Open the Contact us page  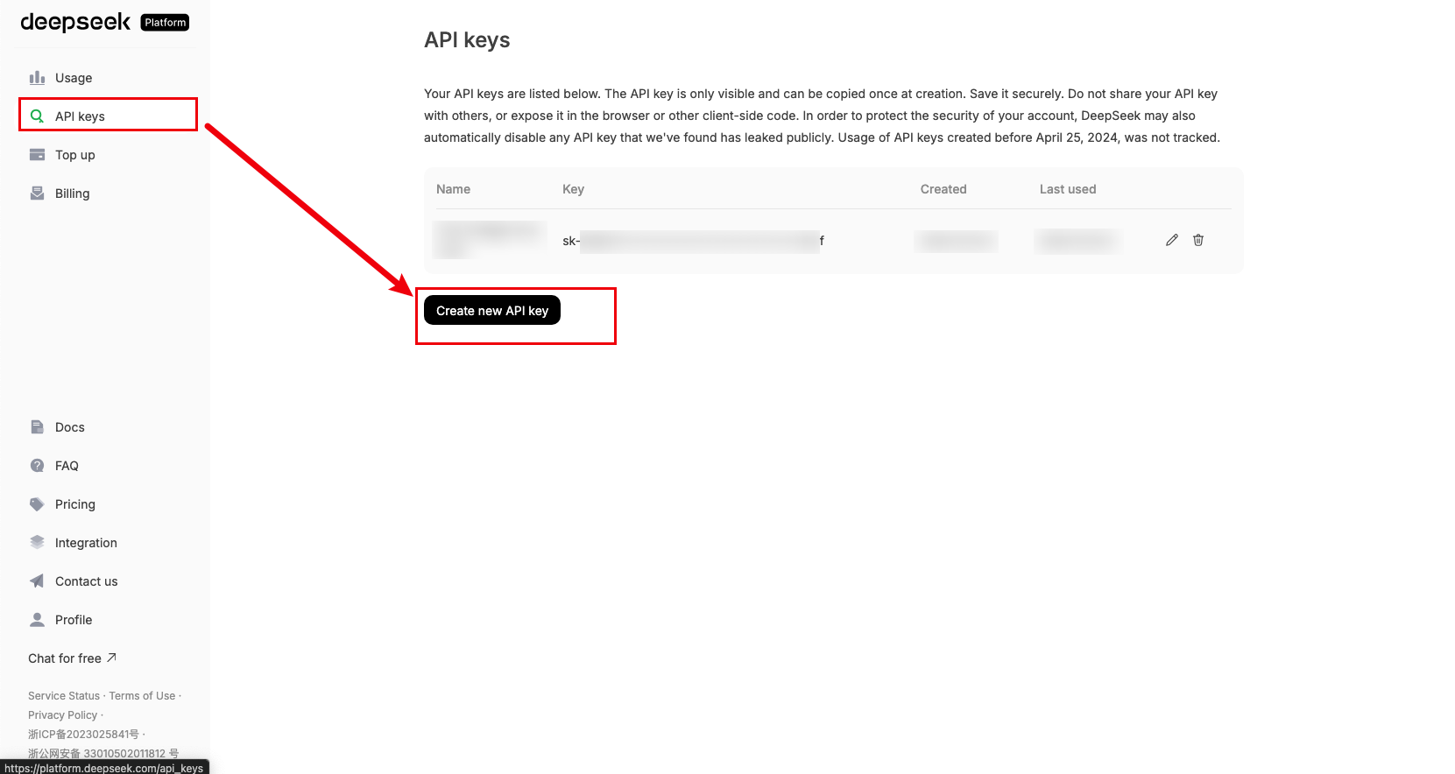tap(86, 581)
